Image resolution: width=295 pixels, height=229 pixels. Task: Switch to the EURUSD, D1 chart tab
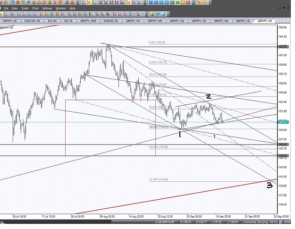pyautogui.click(x=110, y=21)
